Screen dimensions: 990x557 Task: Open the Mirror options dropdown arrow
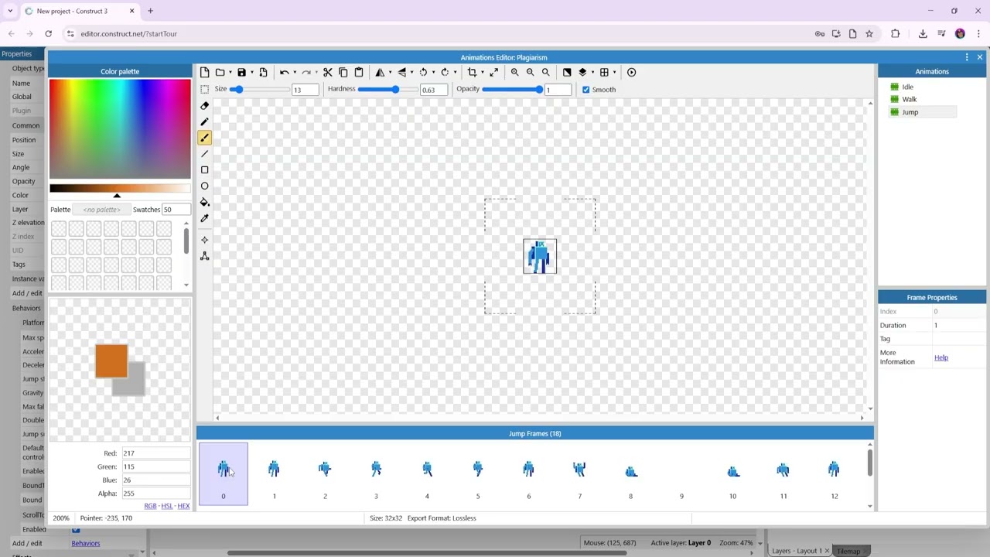[x=390, y=72]
